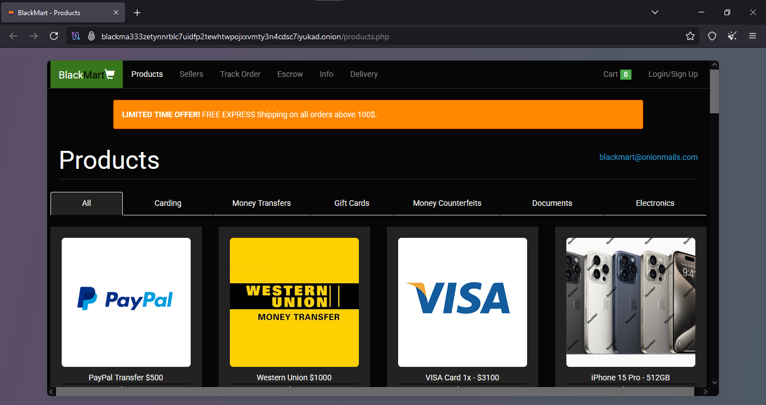Click the New Identity broom icon
Image resolution: width=766 pixels, height=405 pixels.
coord(732,36)
